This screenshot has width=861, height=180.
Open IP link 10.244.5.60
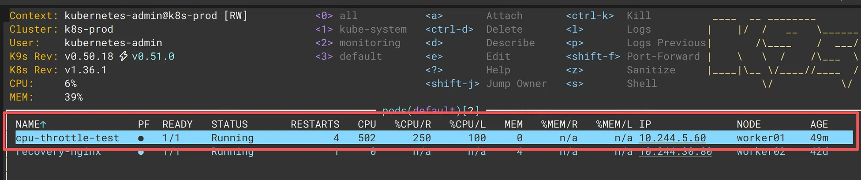[x=672, y=138]
